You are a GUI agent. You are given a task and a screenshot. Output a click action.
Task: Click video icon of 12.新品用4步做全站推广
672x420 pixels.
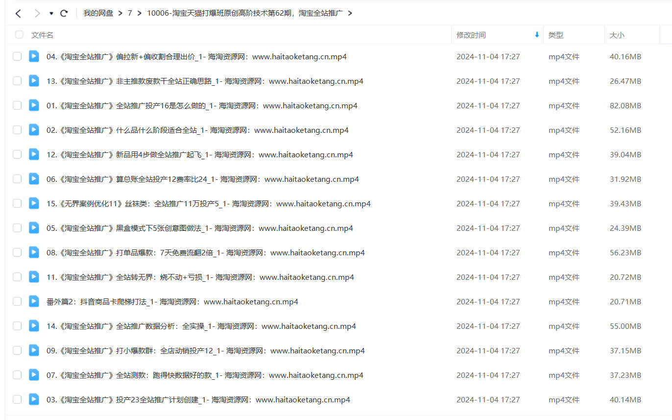pyautogui.click(x=34, y=154)
